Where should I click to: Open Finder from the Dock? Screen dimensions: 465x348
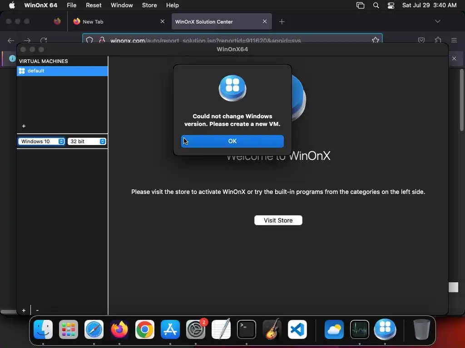[x=43, y=329]
